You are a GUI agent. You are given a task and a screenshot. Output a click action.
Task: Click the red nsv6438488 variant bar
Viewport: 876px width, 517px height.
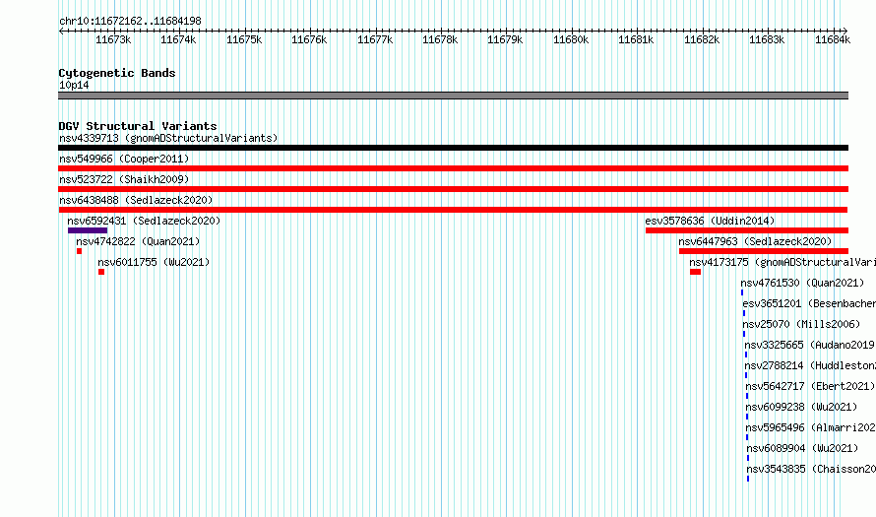point(453,210)
